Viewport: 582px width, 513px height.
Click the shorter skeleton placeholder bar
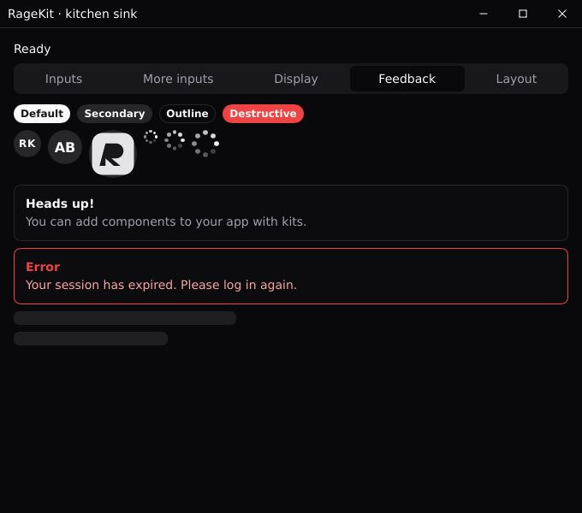click(91, 339)
